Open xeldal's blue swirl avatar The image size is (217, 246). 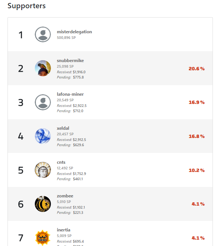pos(43,136)
